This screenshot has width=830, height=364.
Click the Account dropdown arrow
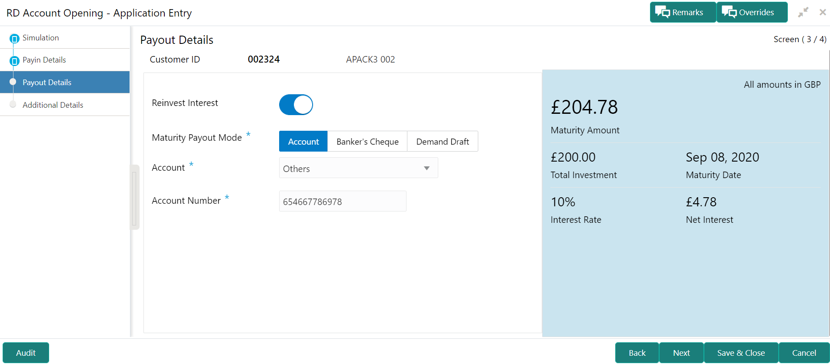pyautogui.click(x=427, y=169)
